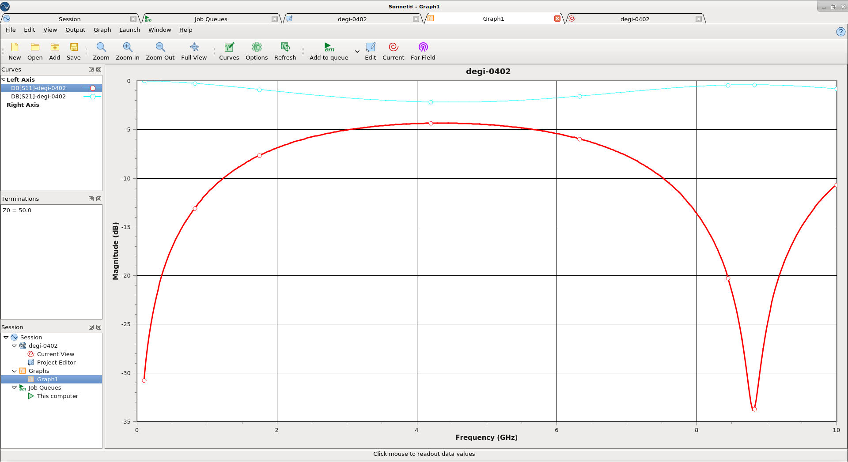Collapse the Session tree root

pos(6,338)
